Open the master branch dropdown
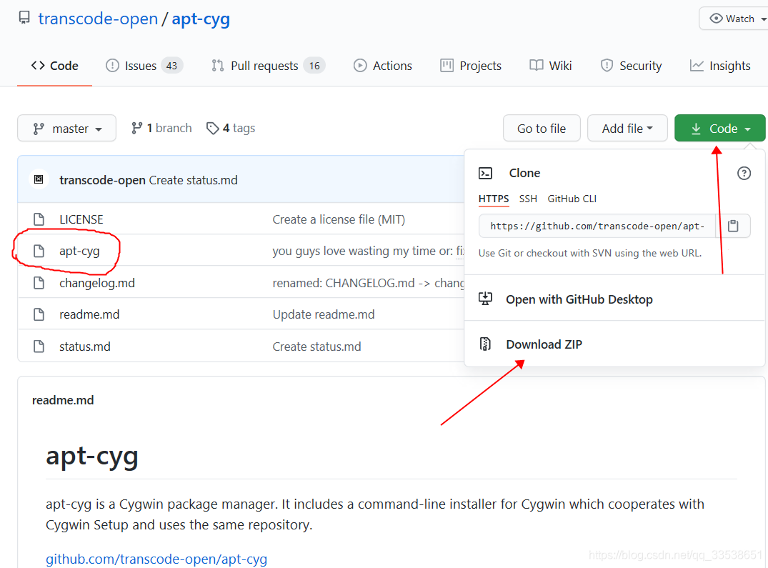The width and height of the screenshot is (768, 568). click(66, 129)
